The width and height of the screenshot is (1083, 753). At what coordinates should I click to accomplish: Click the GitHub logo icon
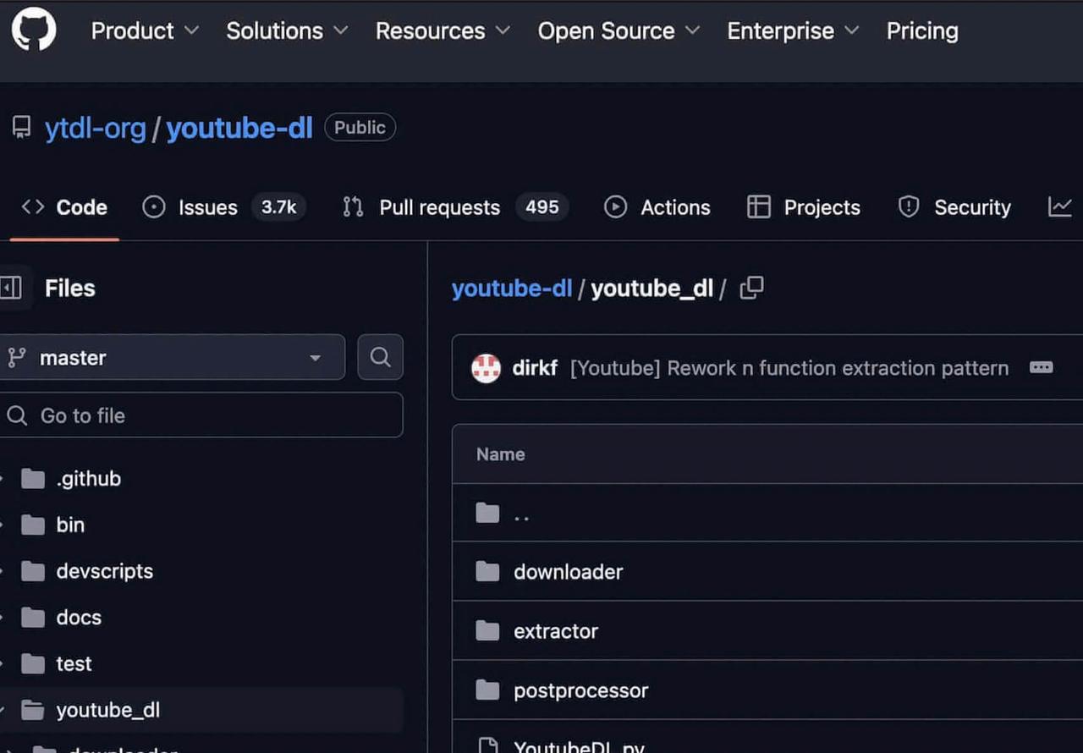[x=34, y=28]
